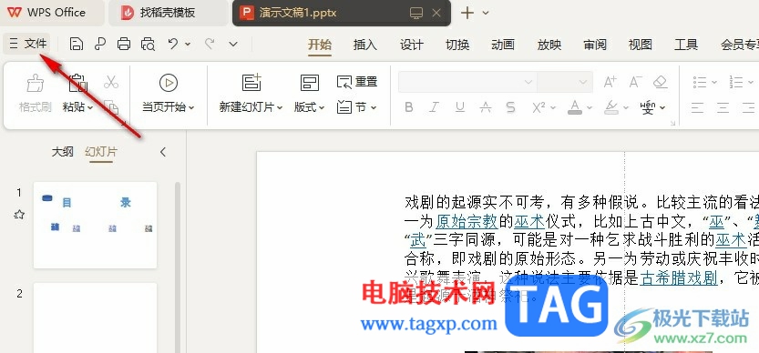Click the Redo arrow icon
This screenshot has height=353, width=759.
pos(210,44)
